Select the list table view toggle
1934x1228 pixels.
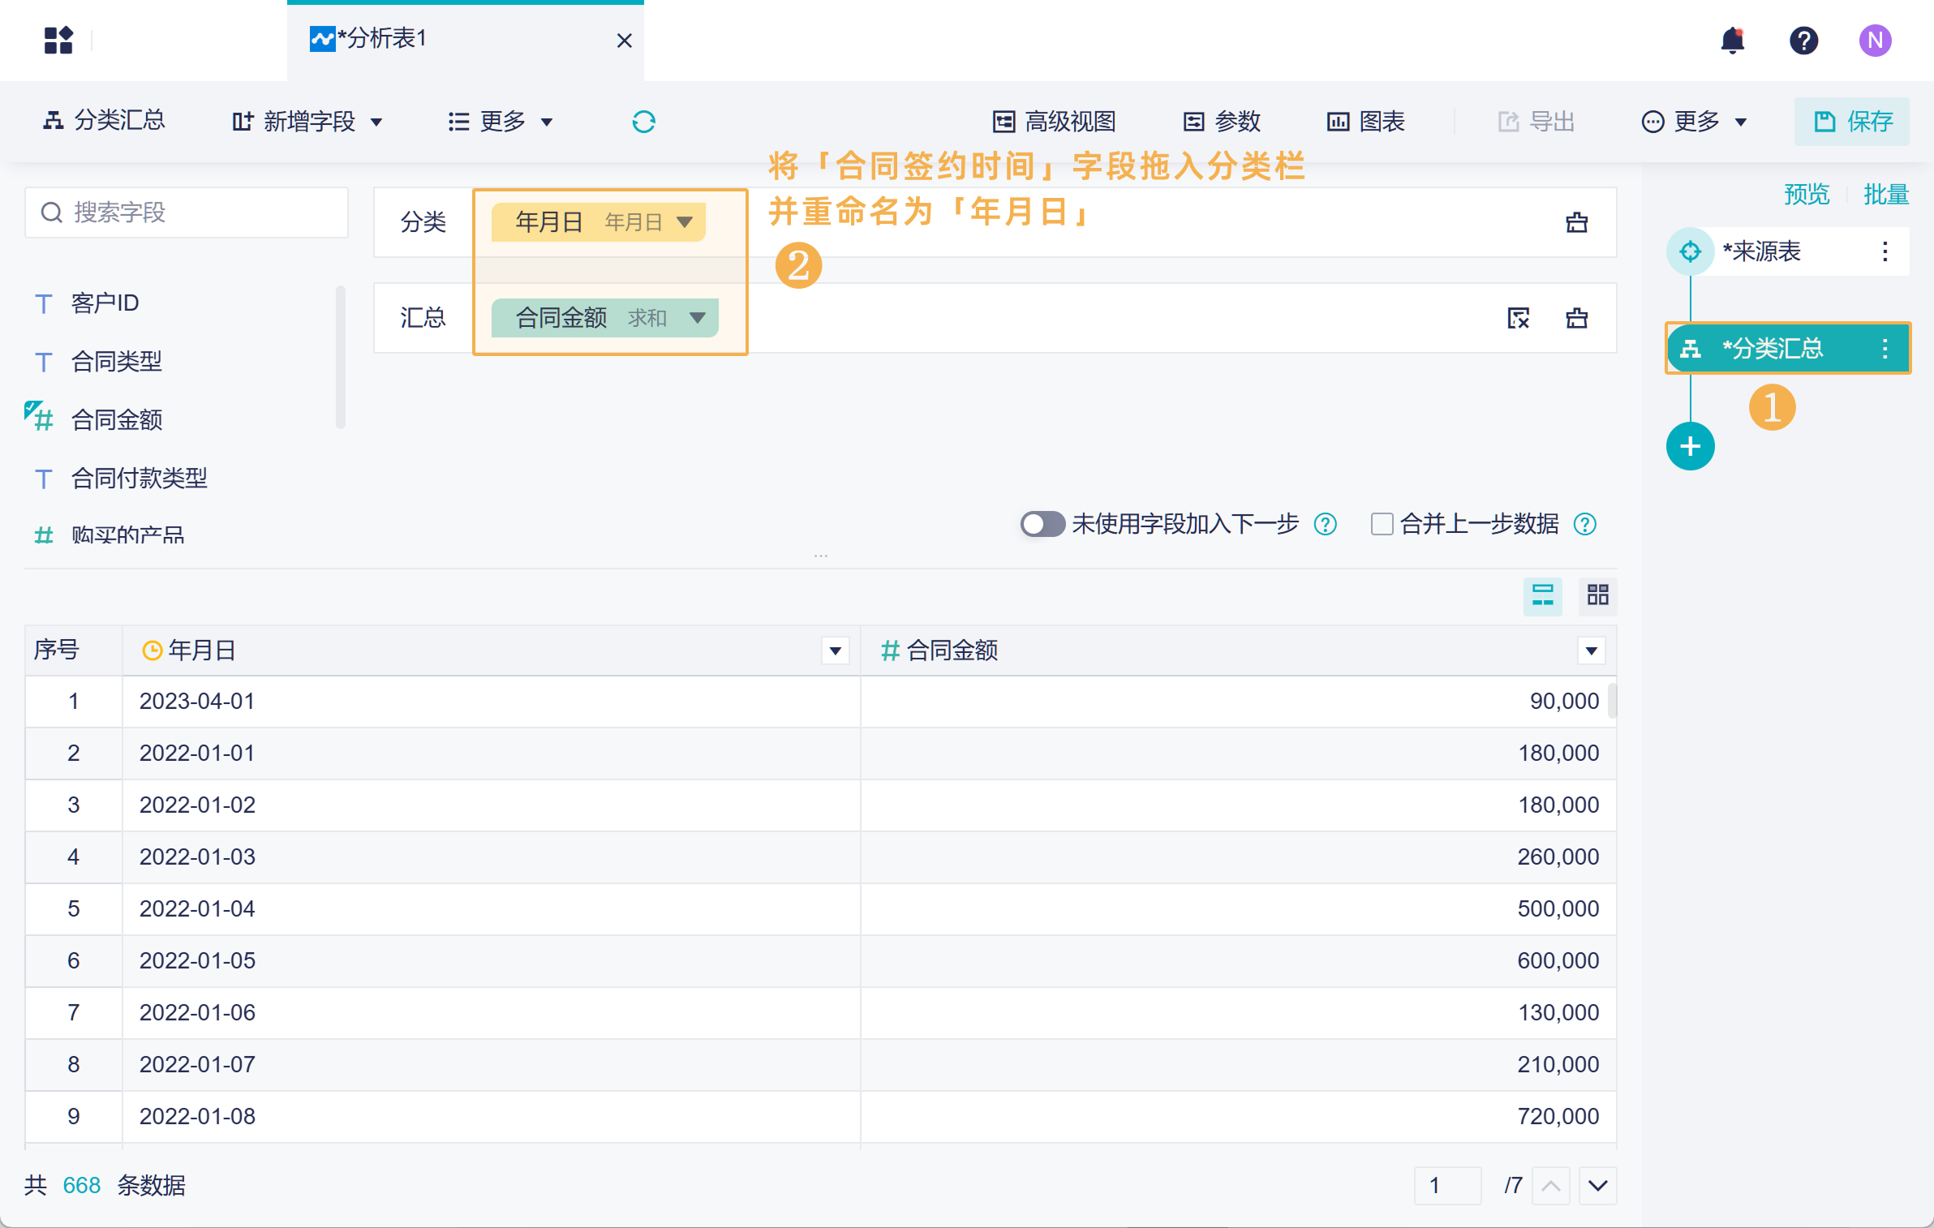pyautogui.click(x=1542, y=595)
